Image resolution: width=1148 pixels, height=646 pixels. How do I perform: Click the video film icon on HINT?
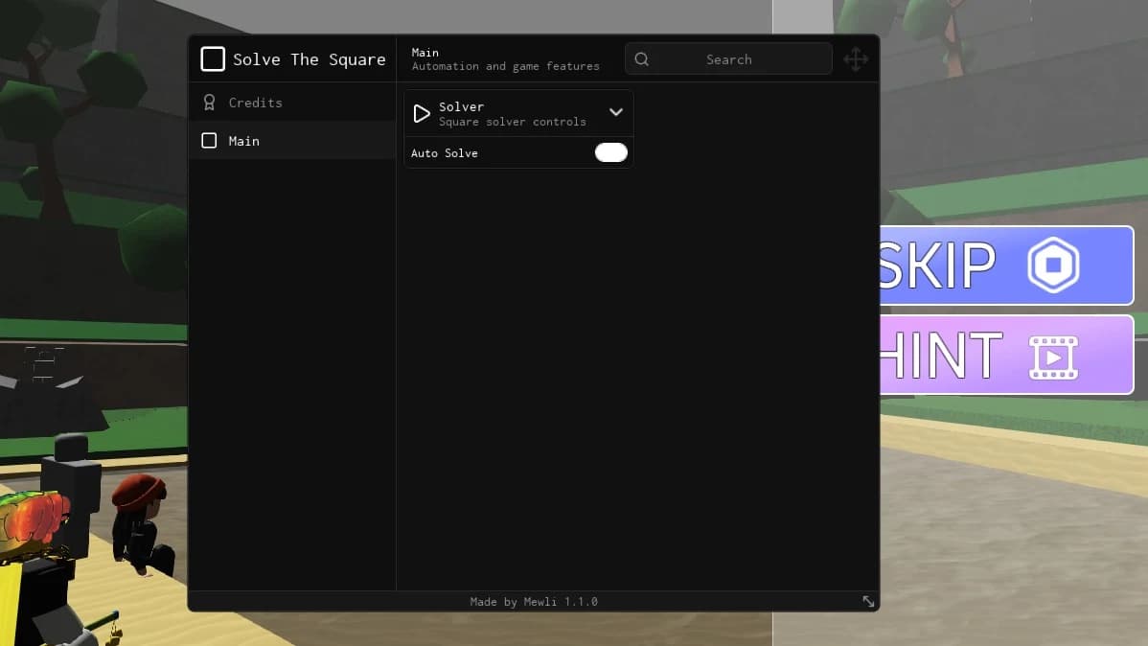pos(1053,358)
